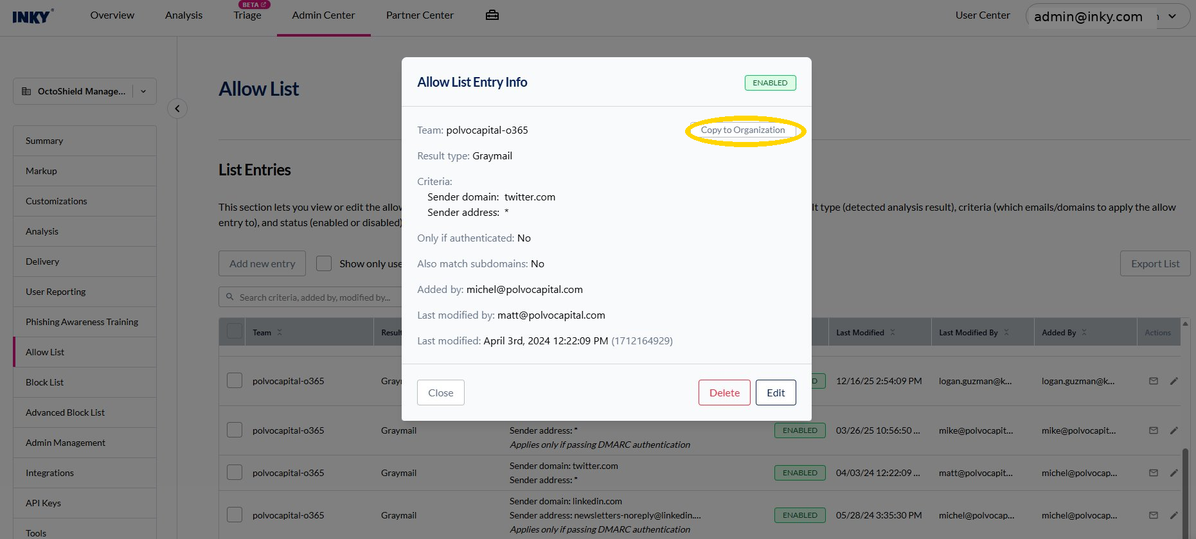Viewport: 1196px width, 539px height.
Task: Close the Allow List Entry Info dialog
Action: [441, 393]
